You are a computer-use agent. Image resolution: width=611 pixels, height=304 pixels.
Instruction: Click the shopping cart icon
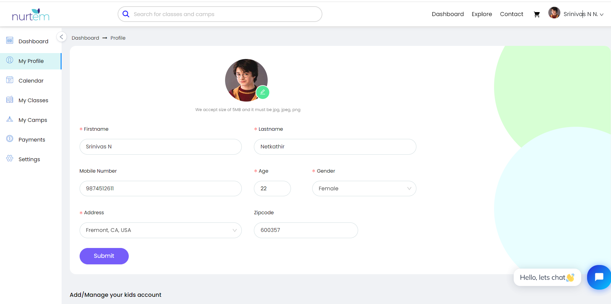tap(537, 14)
